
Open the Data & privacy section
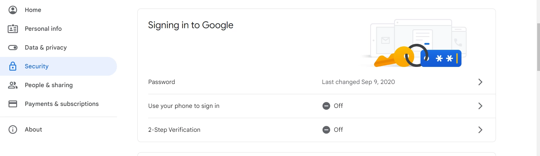pyautogui.click(x=46, y=48)
